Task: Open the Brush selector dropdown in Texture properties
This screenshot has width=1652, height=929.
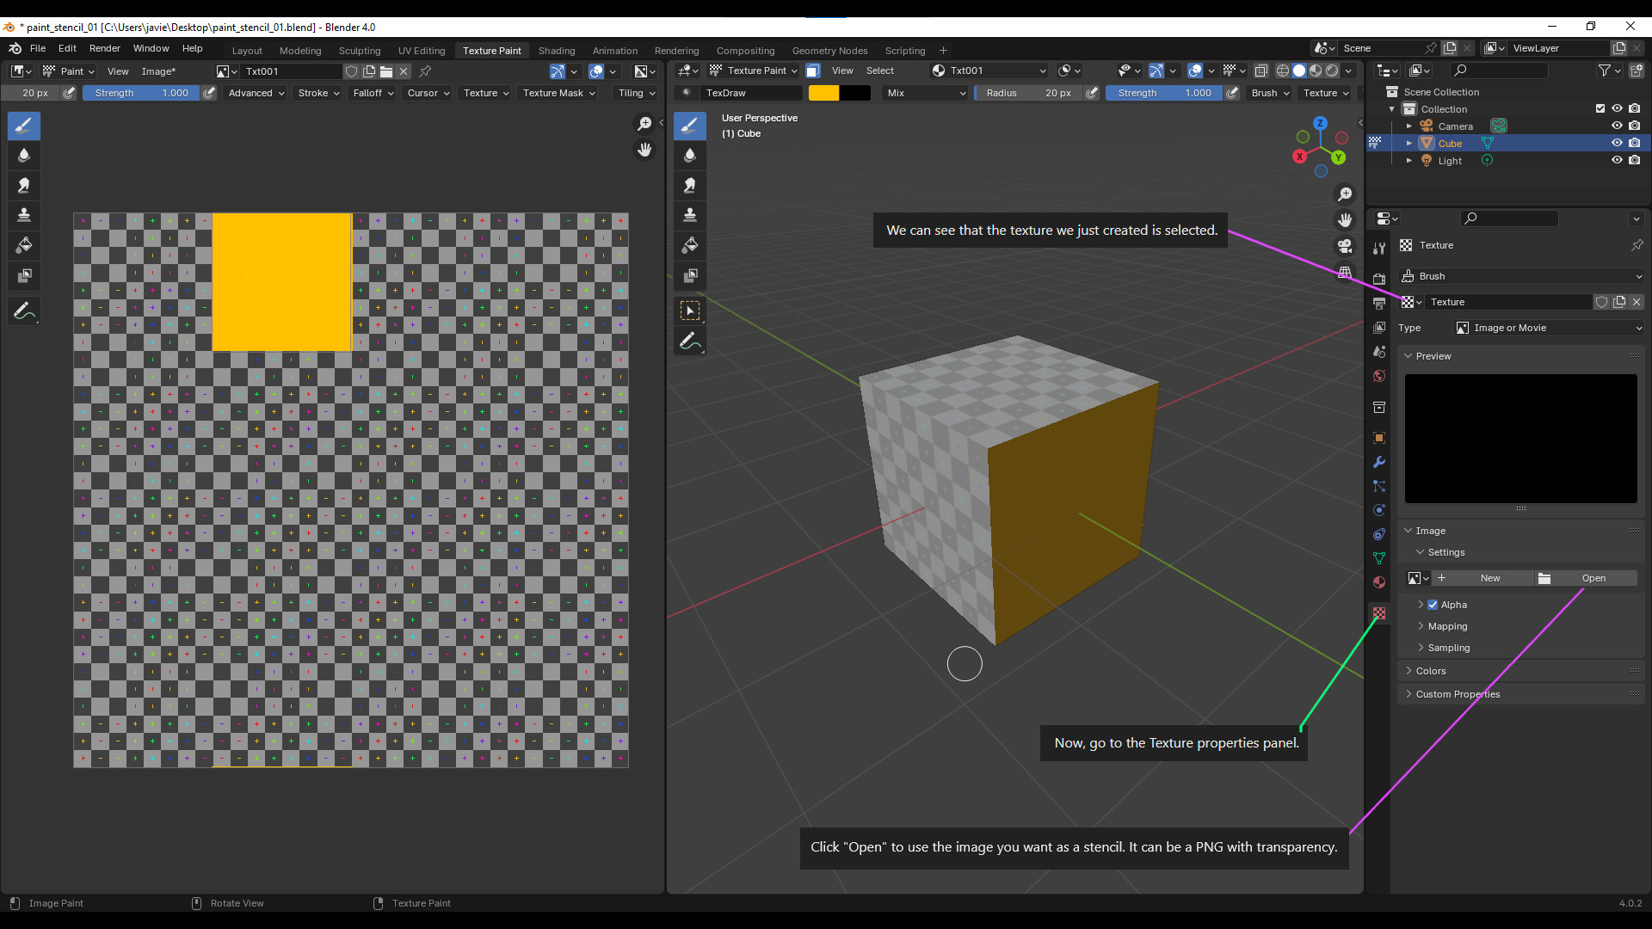Action: pyautogui.click(x=1521, y=276)
